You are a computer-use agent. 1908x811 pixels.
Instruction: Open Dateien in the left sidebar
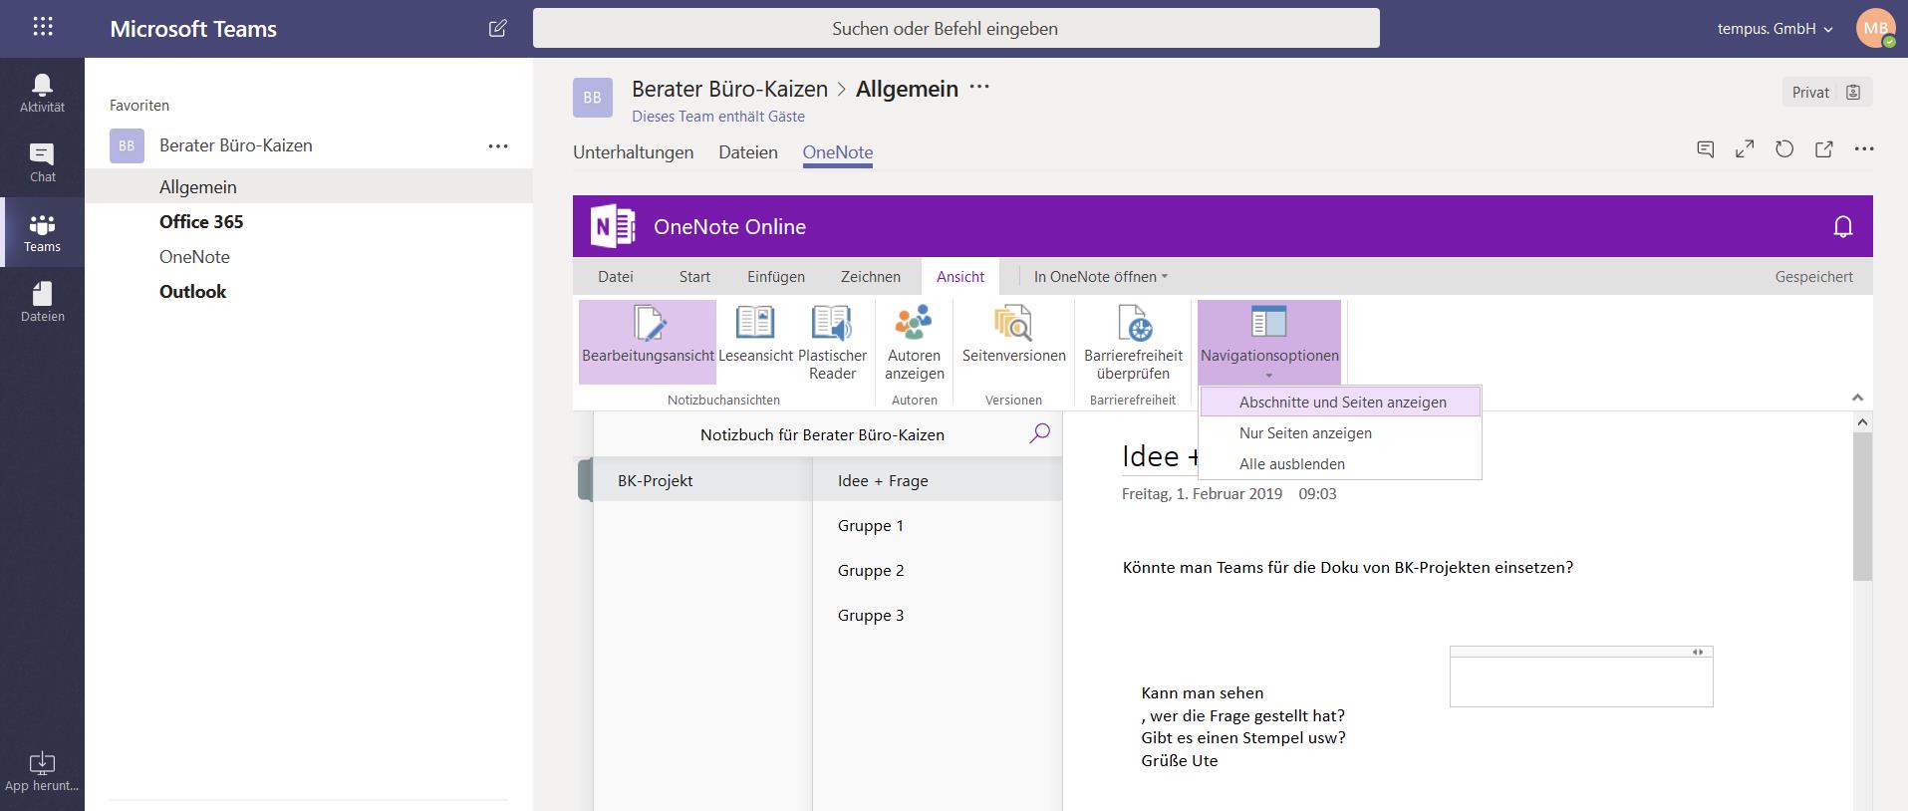42,302
